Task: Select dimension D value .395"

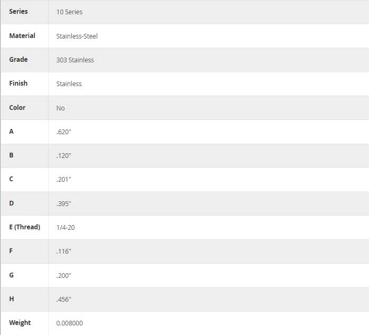Action: point(63,203)
